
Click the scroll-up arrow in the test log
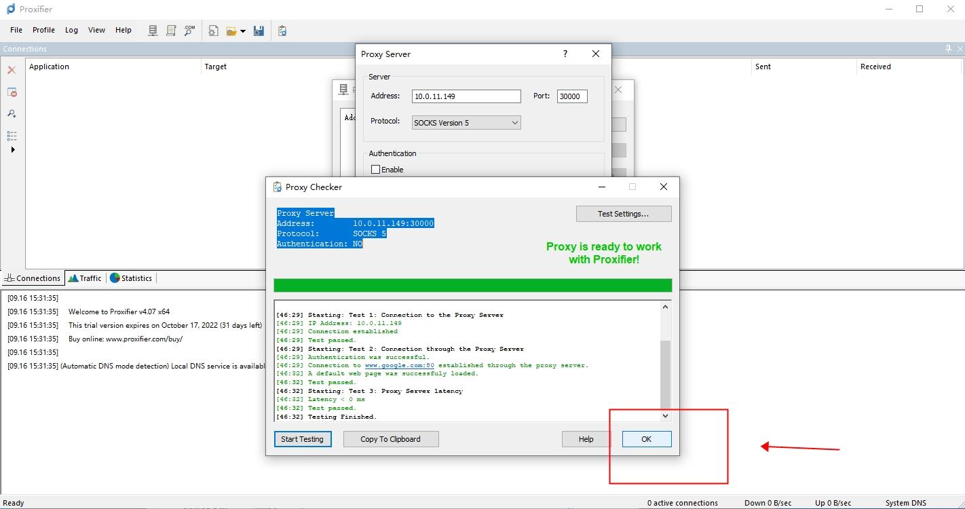(665, 307)
